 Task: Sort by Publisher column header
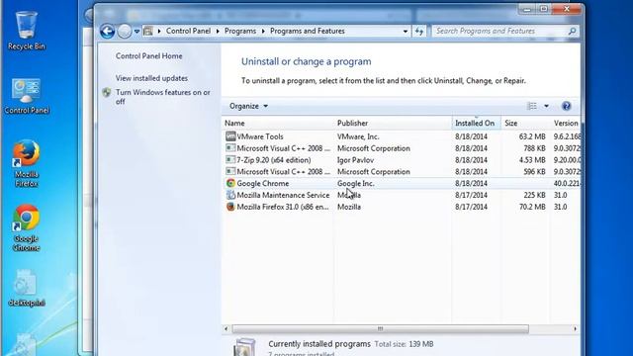click(393, 123)
